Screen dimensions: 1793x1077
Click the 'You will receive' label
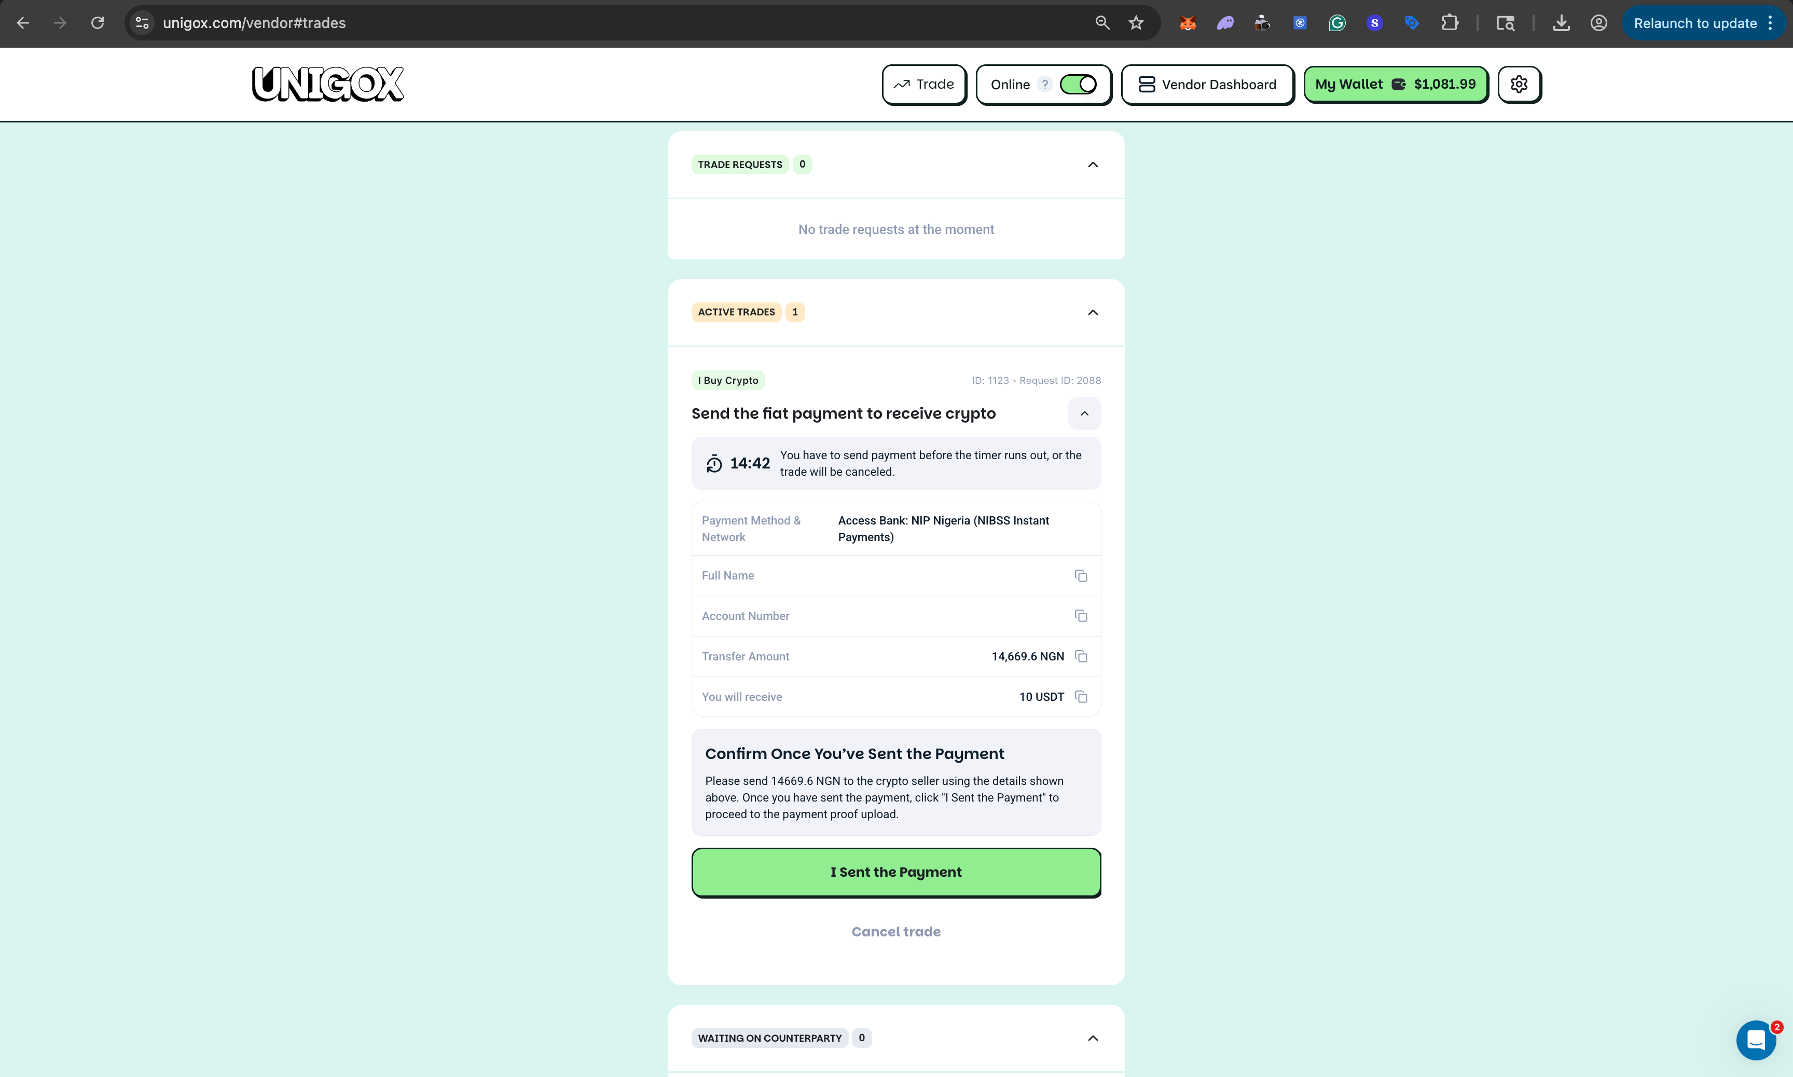(741, 697)
